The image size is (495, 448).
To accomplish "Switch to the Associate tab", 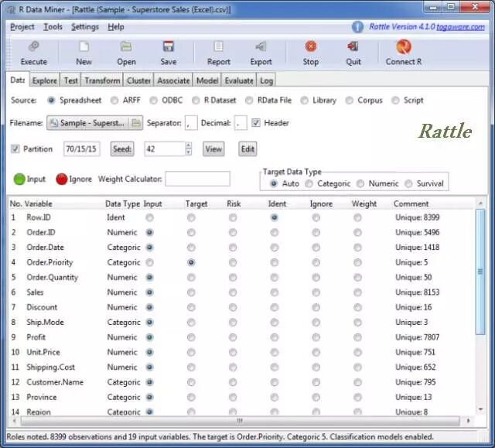I will coord(173,80).
